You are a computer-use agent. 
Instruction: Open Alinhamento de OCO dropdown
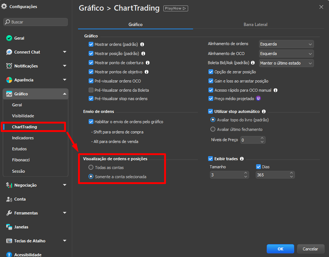pos(287,54)
